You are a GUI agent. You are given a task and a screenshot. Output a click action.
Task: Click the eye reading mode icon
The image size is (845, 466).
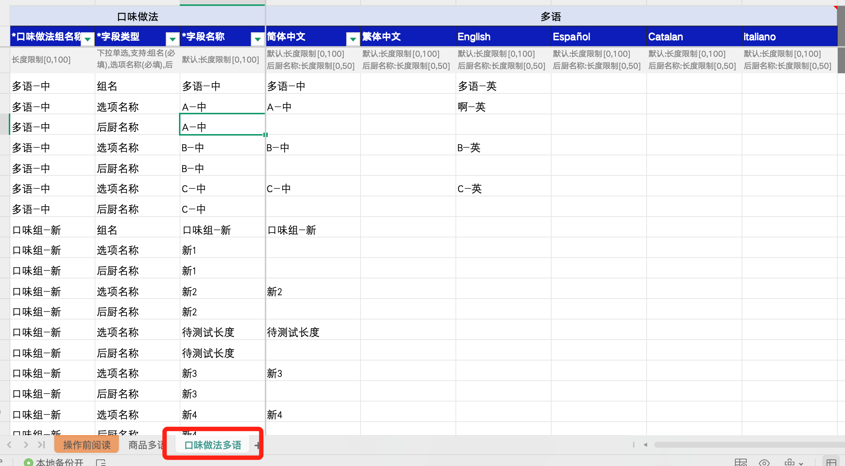[x=764, y=462]
